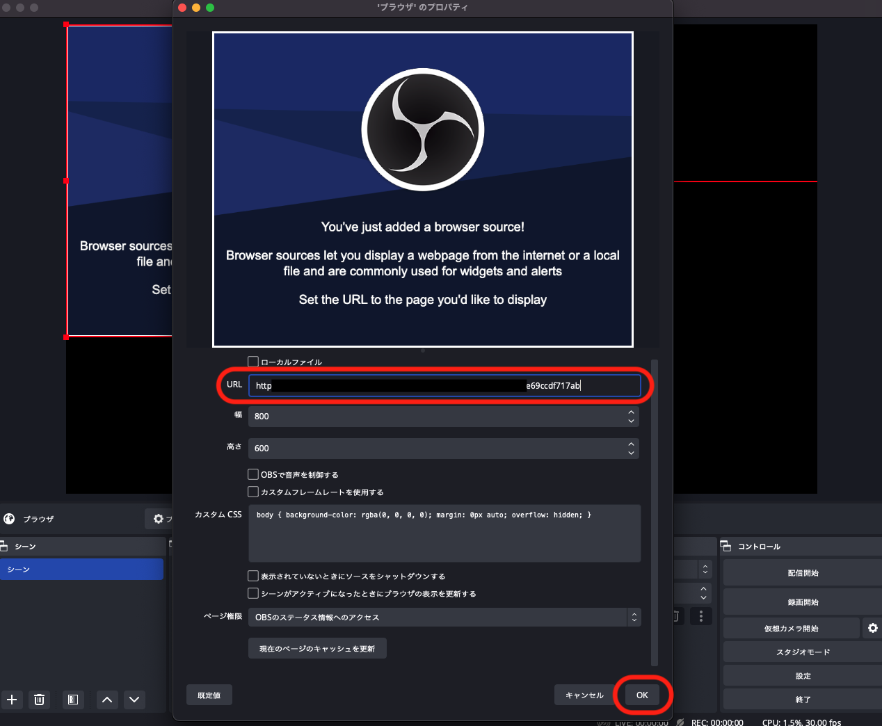882x726 pixels.
Task: Cancel the dialog with キャンセル
Action: click(584, 695)
